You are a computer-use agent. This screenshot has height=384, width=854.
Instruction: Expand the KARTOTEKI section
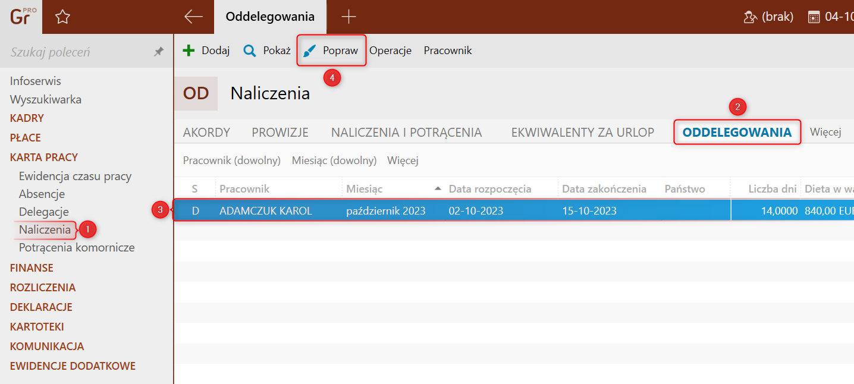pyautogui.click(x=37, y=327)
